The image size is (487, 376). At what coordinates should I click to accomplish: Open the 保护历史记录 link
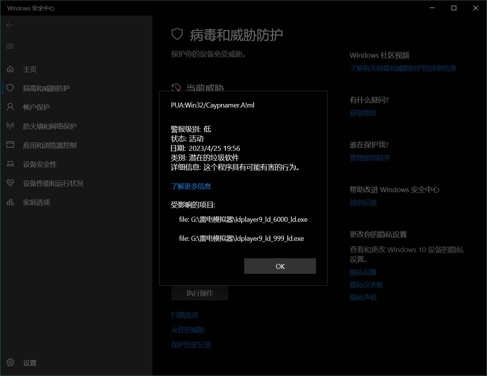[191, 345]
